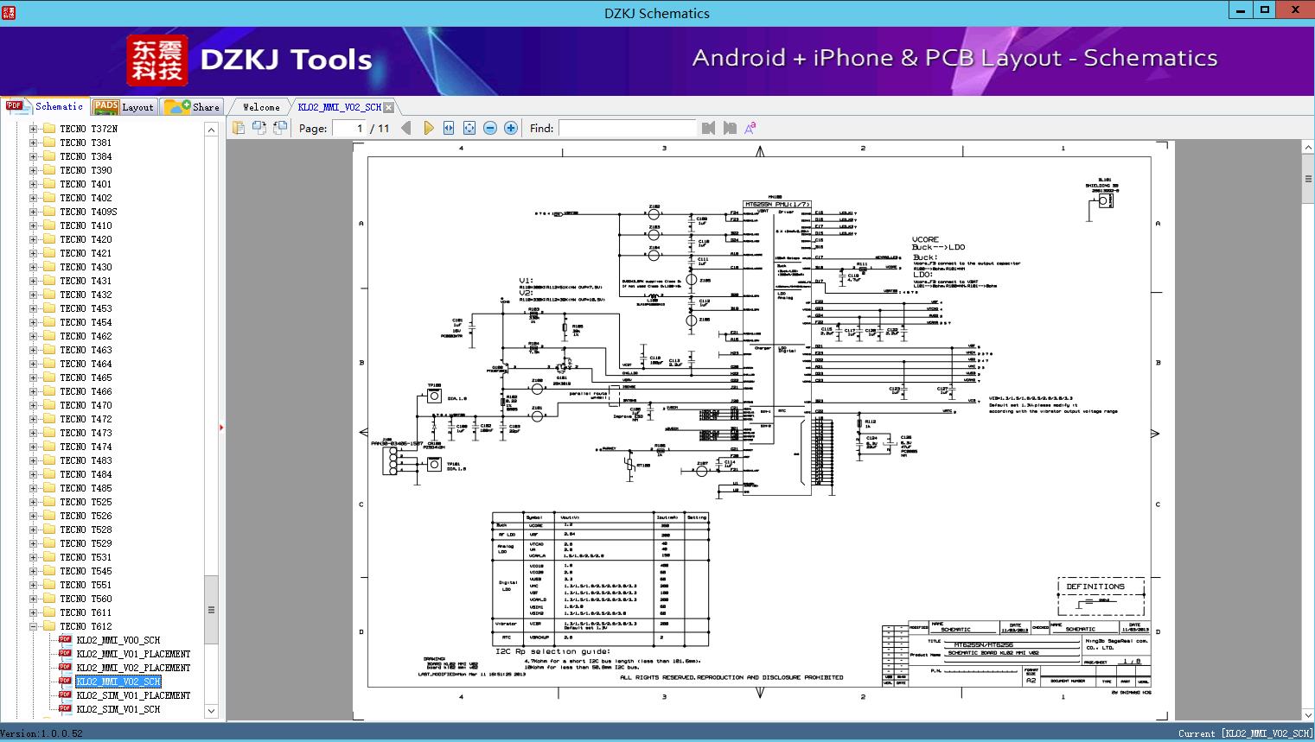Expand the TECNO T381 folder
The image size is (1315, 742).
coord(33,143)
